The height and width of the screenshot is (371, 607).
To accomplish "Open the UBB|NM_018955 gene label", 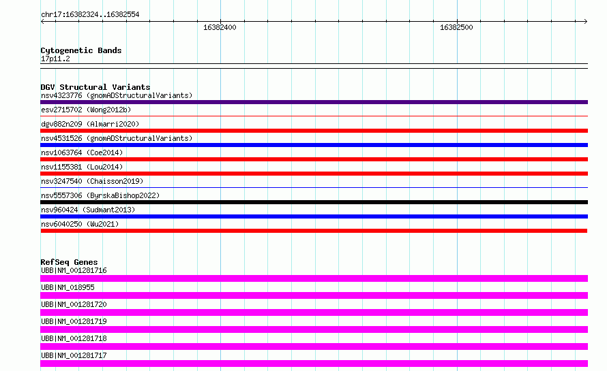I will [x=68, y=287].
